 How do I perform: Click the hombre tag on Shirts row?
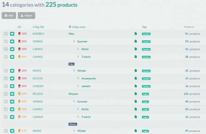[x=146, y=49]
